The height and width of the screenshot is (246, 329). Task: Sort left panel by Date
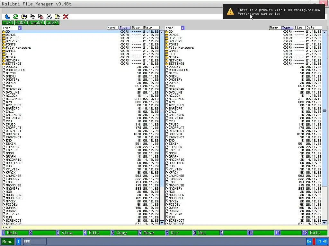[151, 28]
